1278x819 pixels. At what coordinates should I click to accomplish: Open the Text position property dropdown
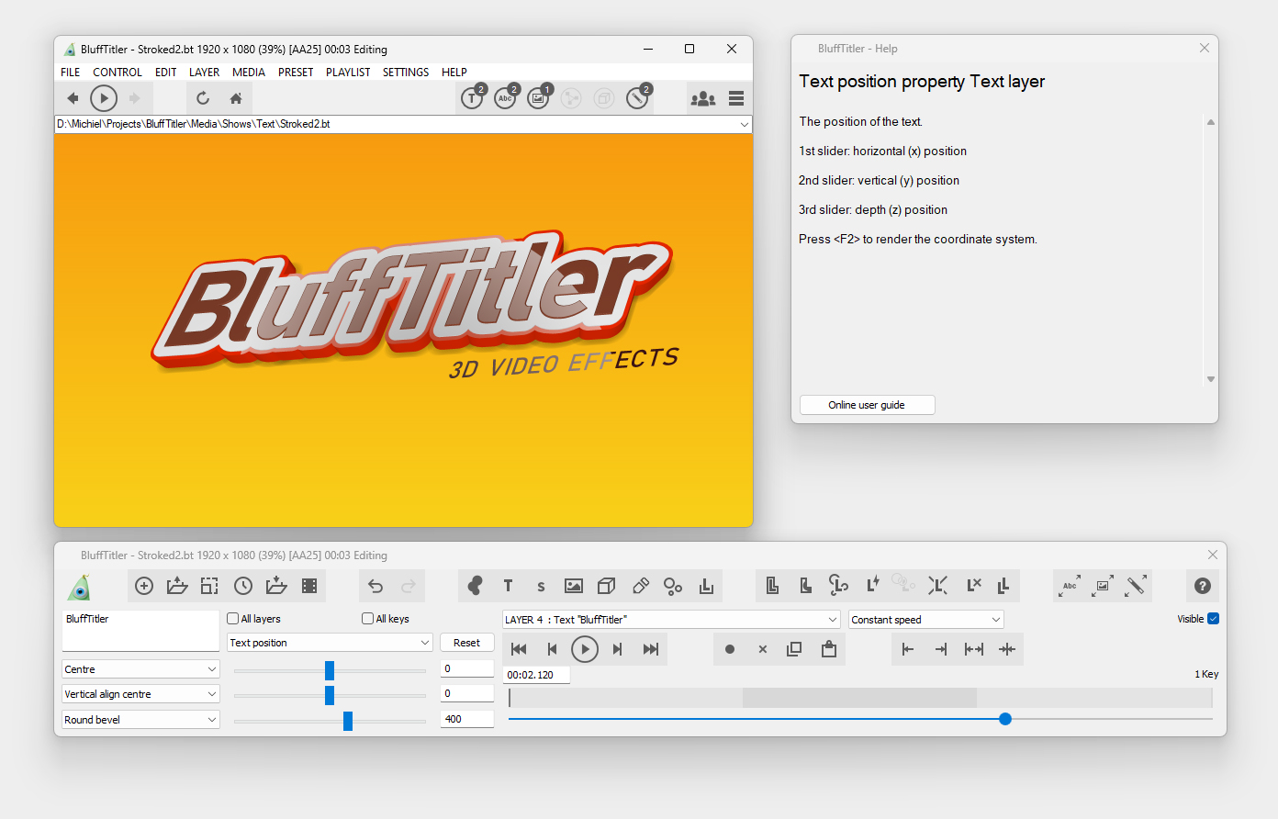coord(330,643)
